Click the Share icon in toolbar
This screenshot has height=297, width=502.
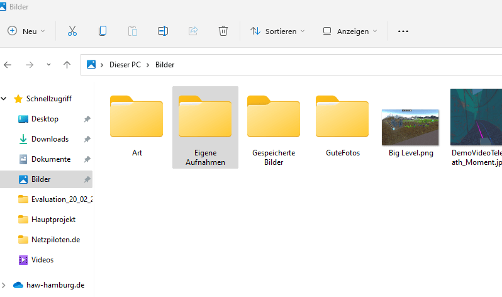pos(193,31)
